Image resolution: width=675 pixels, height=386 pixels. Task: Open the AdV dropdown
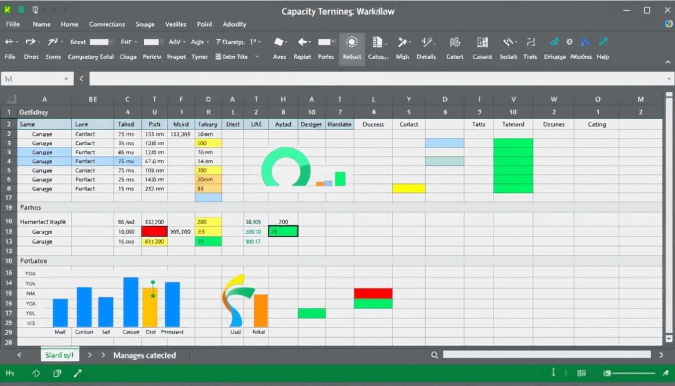184,42
